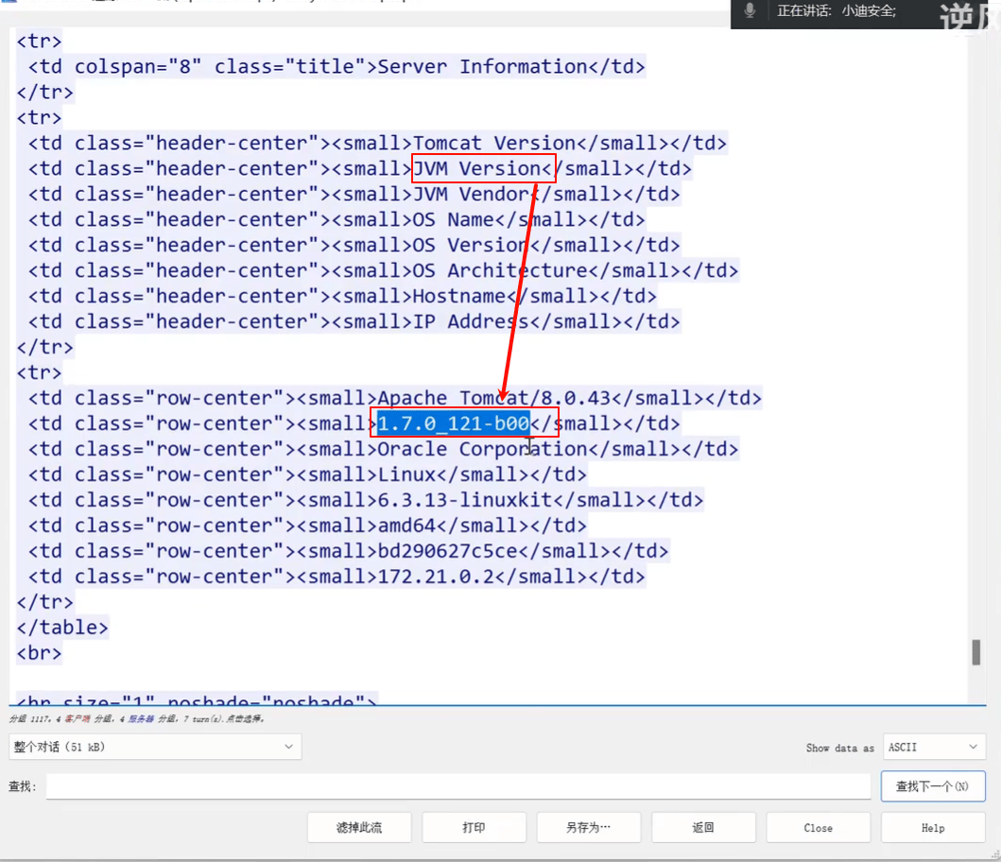Open the Show data as ASCII dropdown
Image resolution: width=1001 pixels, height=862 pixels.
(933, 747)
